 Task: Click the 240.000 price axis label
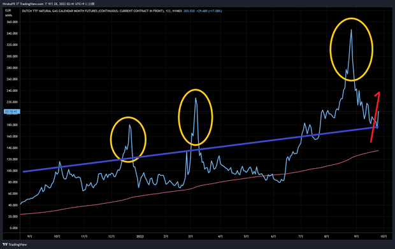(12, 90)
